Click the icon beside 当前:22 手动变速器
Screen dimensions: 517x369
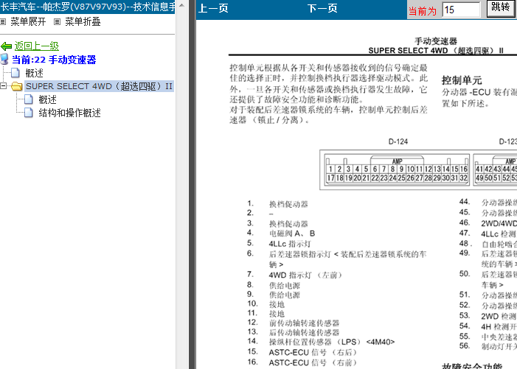pos(4,59)
